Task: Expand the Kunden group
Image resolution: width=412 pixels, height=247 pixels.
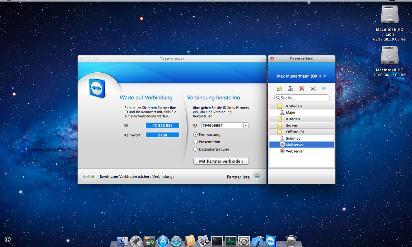Action: tap(301, 119)
